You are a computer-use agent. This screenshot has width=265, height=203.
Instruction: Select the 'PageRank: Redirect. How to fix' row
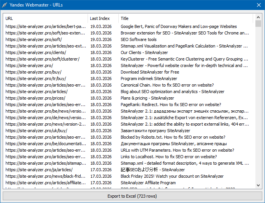(x=129, y=105)
